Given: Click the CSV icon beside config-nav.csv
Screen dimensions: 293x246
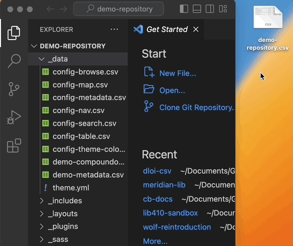Looking at the screenshot, I should [45, 110].
